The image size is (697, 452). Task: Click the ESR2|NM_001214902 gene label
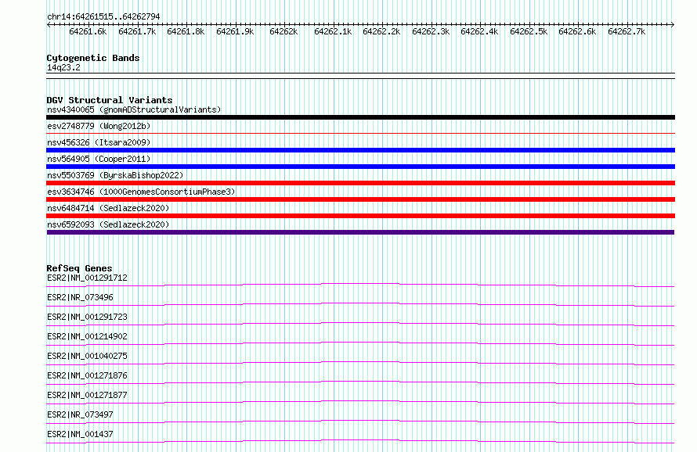point(87,336)
